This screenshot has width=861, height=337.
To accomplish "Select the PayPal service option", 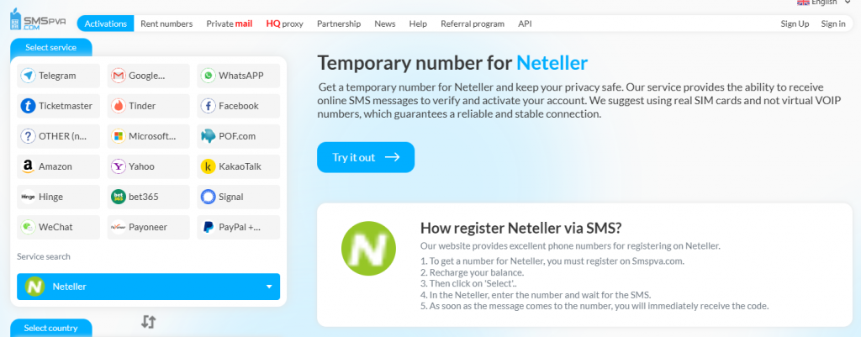I will tap(239, 227).
